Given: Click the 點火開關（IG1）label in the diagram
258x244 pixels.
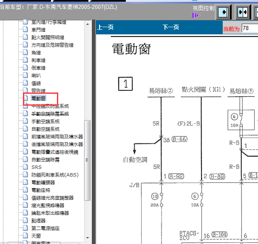Looking at the screenshot, I should click(x=203, y=90).
